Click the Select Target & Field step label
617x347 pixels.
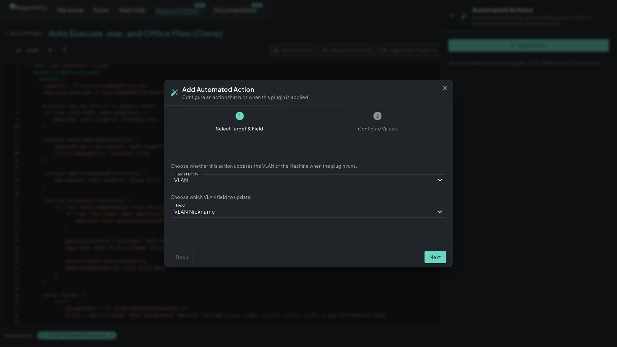pyautogui.click(x=239, y=129)
